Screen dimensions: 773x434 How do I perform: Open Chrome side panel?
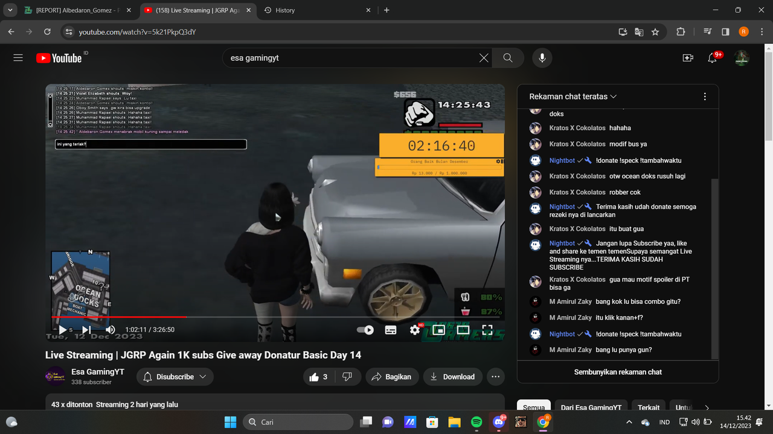pos(725,32)
